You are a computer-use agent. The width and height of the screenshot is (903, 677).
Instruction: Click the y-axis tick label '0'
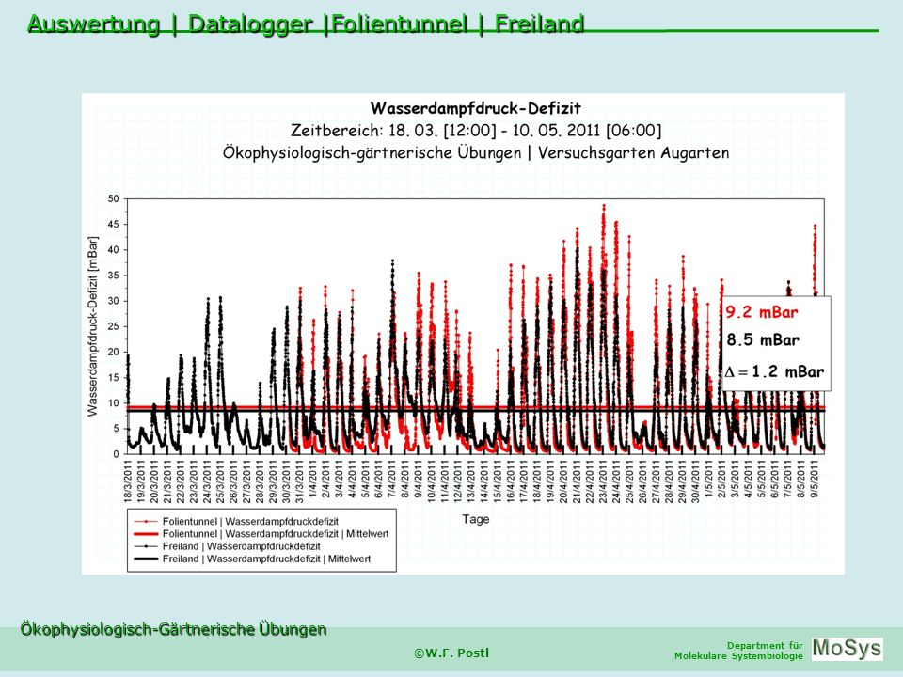coord(117,454)
